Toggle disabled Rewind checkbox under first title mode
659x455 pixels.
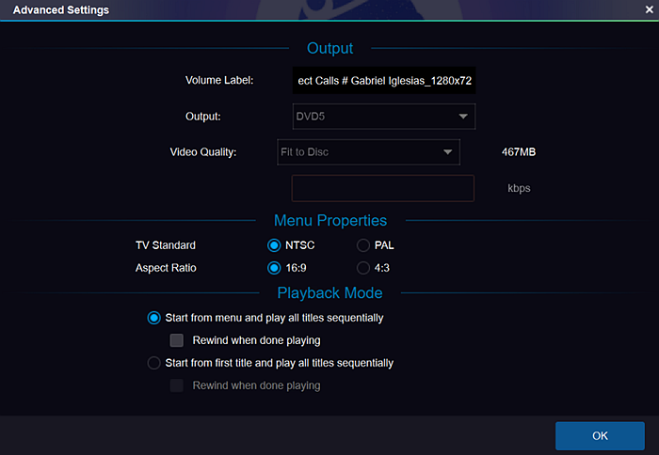pos(177,385)
